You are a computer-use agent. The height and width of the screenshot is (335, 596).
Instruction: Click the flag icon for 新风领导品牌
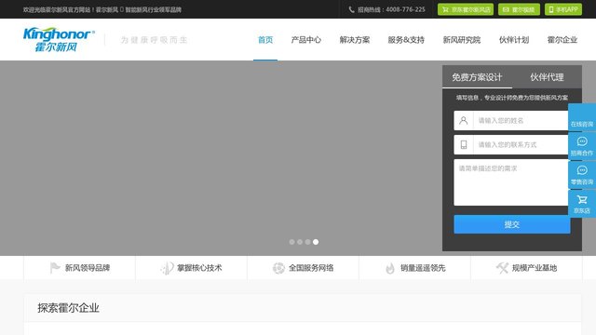pos(55,268)
